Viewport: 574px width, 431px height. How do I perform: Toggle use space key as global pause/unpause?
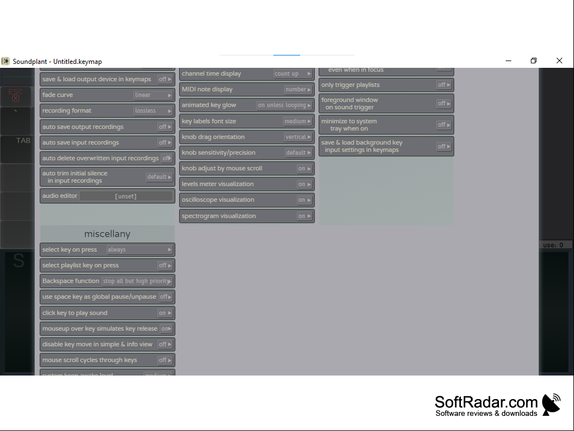click(165, 297)
